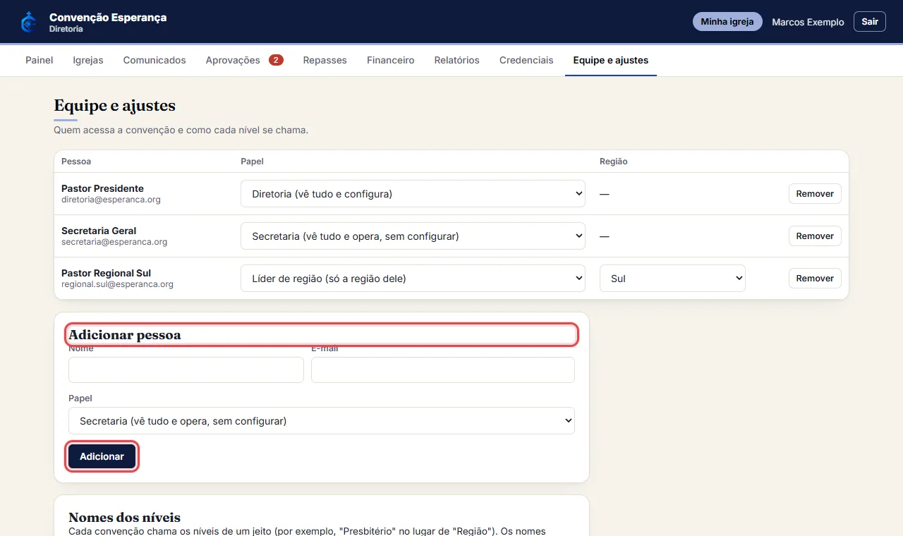Click the Convenção Esperança logo icon
The width and height of the screenshot is (903, 536).
point(29,22)
